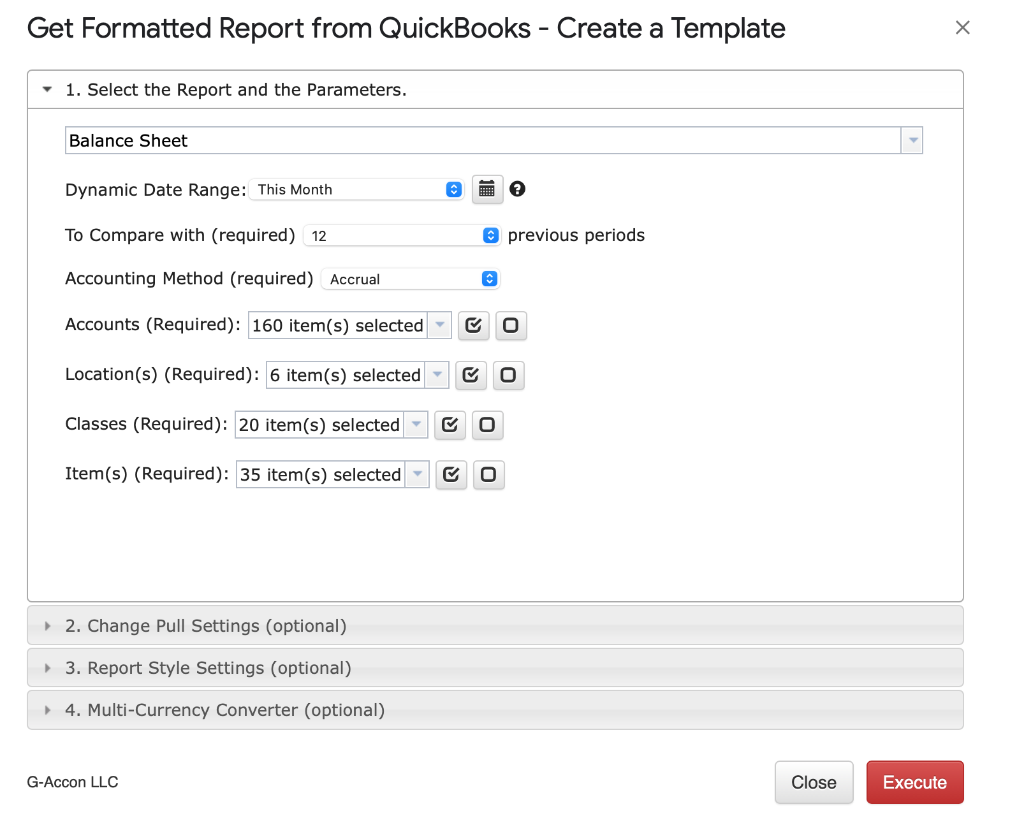
Task: Change the previous periods comparison dropdown
Action: pos(402,236)
